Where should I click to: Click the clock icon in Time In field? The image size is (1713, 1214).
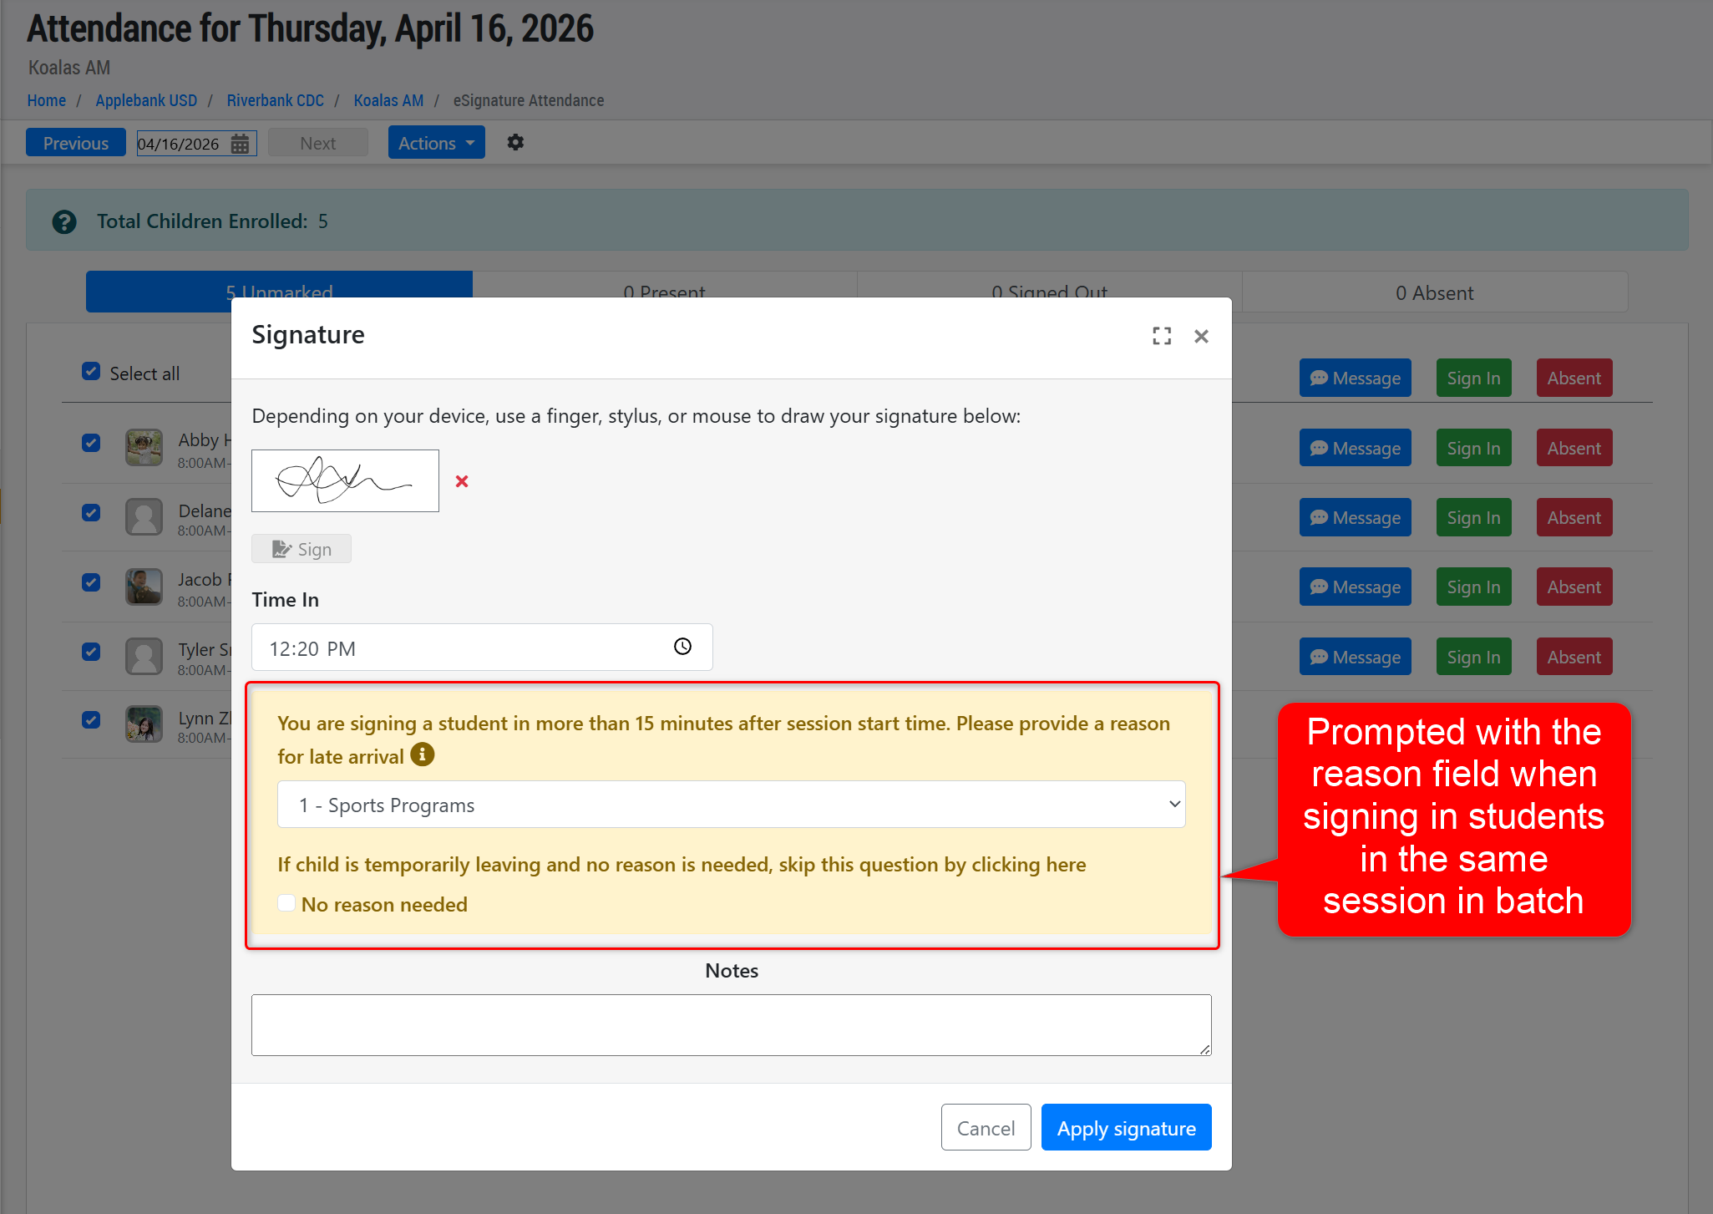682,647
